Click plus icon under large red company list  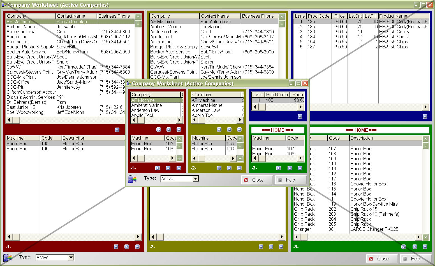(117, 130)
